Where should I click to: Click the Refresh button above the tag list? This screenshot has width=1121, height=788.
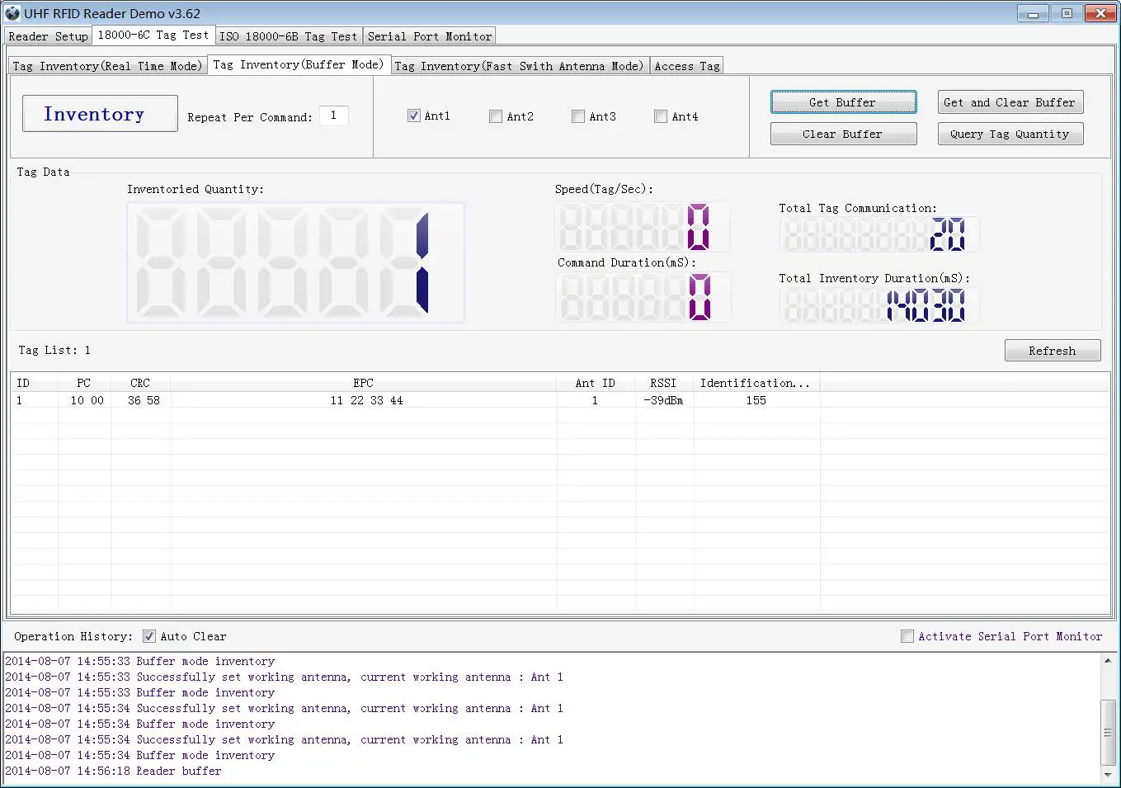(1052, 350)
